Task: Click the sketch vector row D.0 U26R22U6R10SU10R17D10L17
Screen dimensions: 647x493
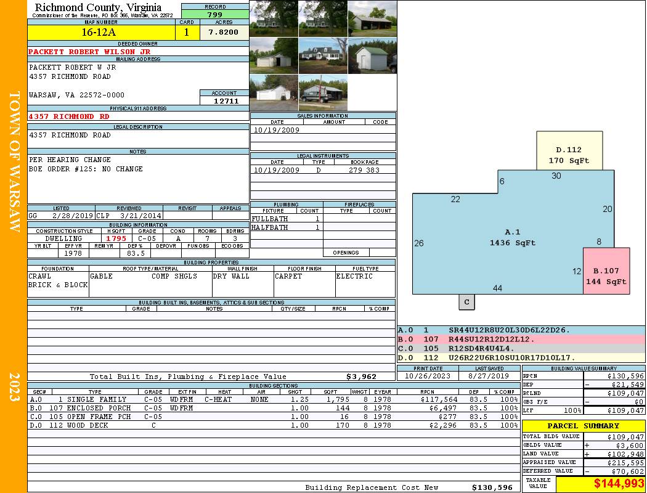Action: (x=521, y=357)
